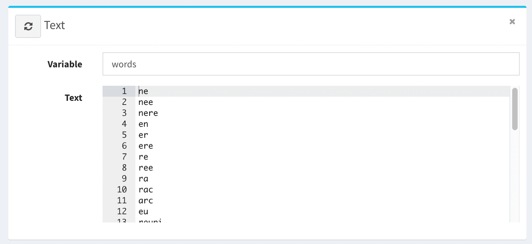Click the word "er" on line 5
The width and height of the screenshot is (532, 244).
143,135
